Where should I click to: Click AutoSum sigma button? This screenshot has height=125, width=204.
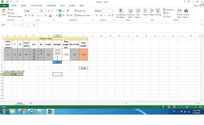168,10
